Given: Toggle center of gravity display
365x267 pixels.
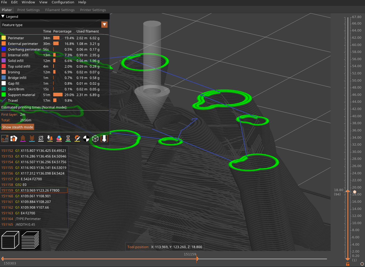Looking at the screenshot, I should pyautogui.click(x=86, y=138).
